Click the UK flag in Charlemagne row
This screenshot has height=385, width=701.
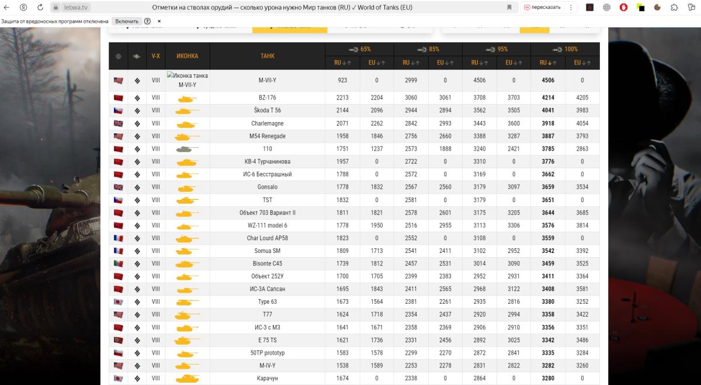119,123
